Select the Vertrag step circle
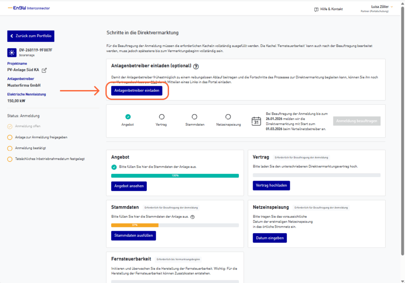This screenshot has height=283, width=405. click(161, 117)
